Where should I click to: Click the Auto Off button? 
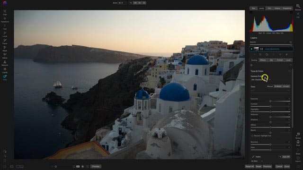pos(286,157)
